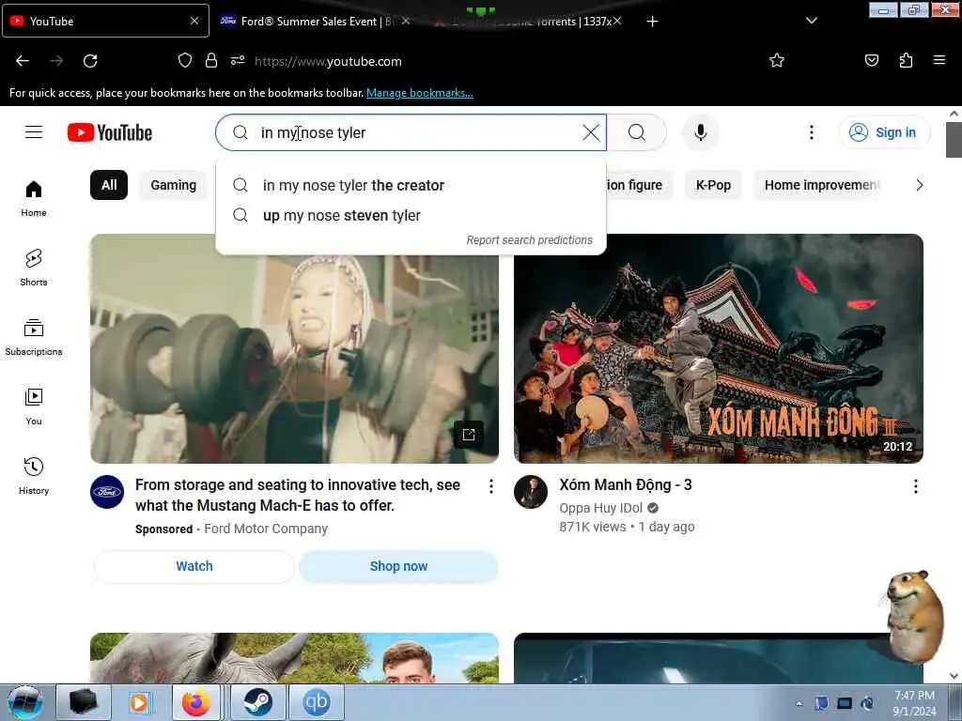
Task: Select the Gaming category chip
Action: click(x=174, y=185)
